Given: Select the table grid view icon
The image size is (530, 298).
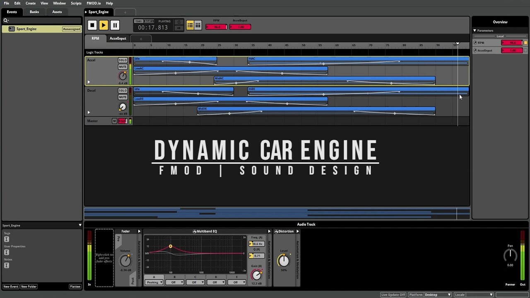Looking at the screenshot, I should [x=198, y=25].
